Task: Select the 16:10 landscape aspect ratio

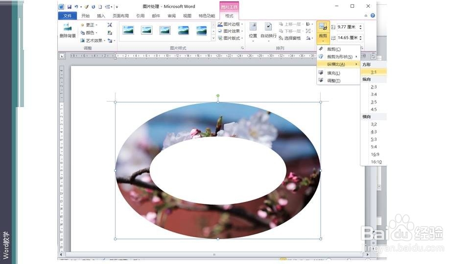Action: [x=374, y=162]
